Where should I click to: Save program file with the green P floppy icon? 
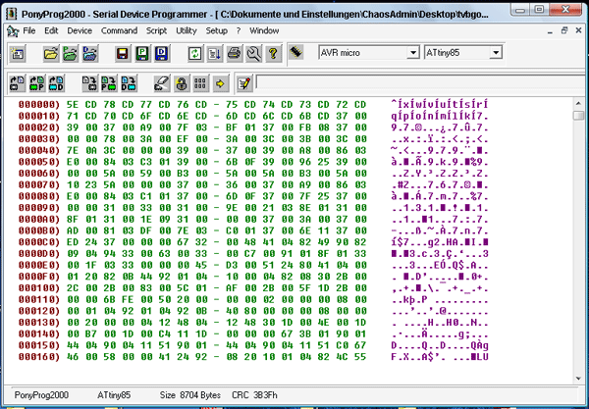[142, 54]
